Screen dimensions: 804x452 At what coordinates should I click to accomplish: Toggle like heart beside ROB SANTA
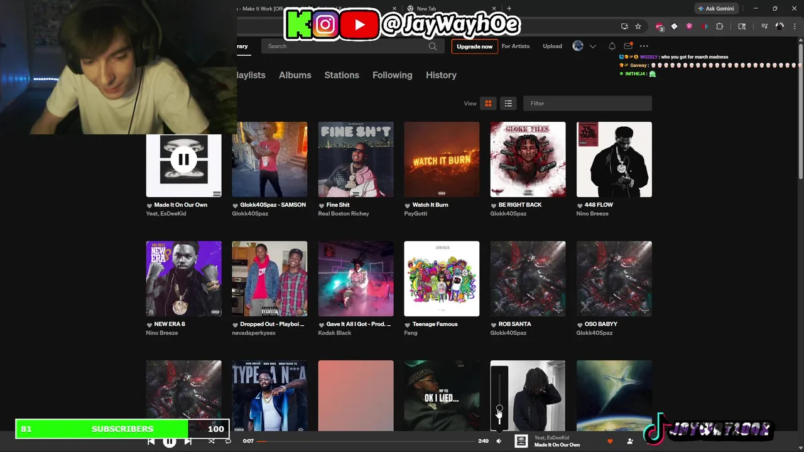click(x=494, y=325)
